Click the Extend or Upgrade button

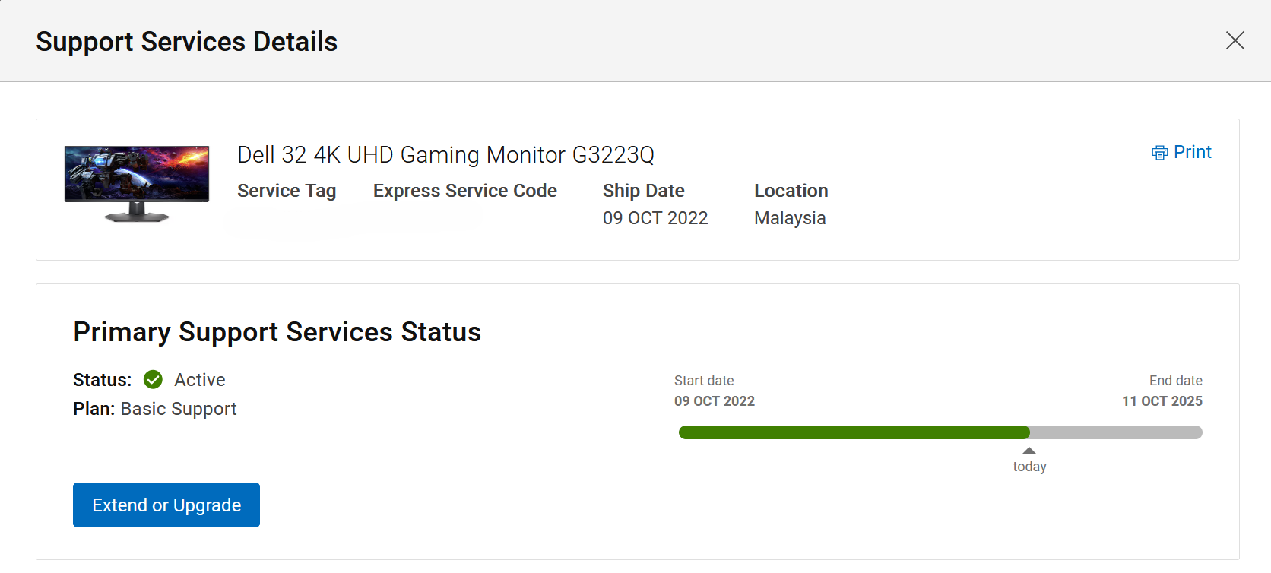coord(166,505)
